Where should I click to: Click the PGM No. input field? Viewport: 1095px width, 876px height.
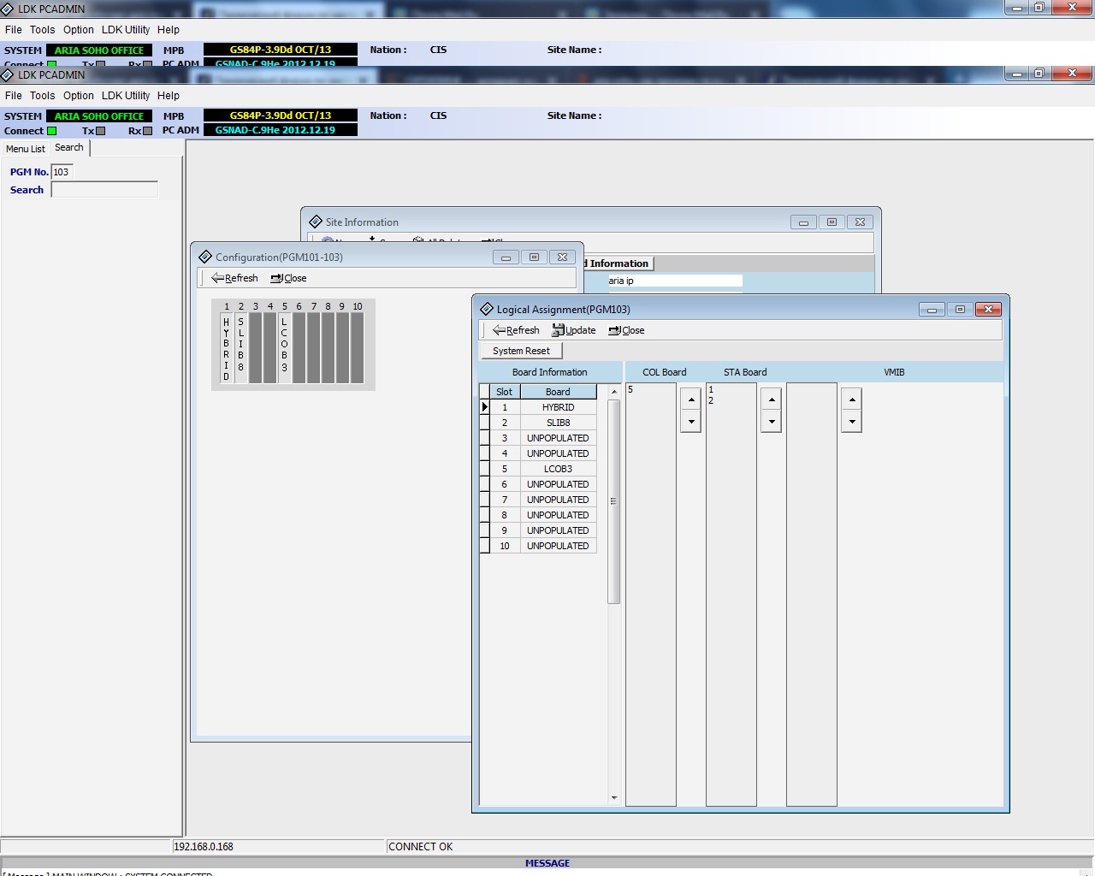tap(62, 172)
